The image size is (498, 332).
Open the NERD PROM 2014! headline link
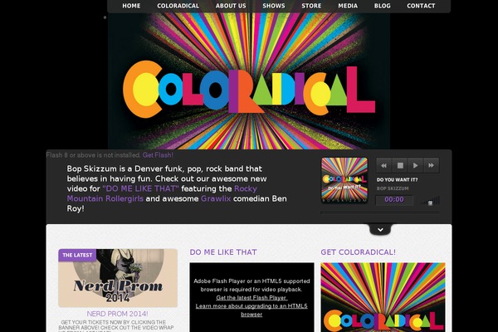(117, 314)
